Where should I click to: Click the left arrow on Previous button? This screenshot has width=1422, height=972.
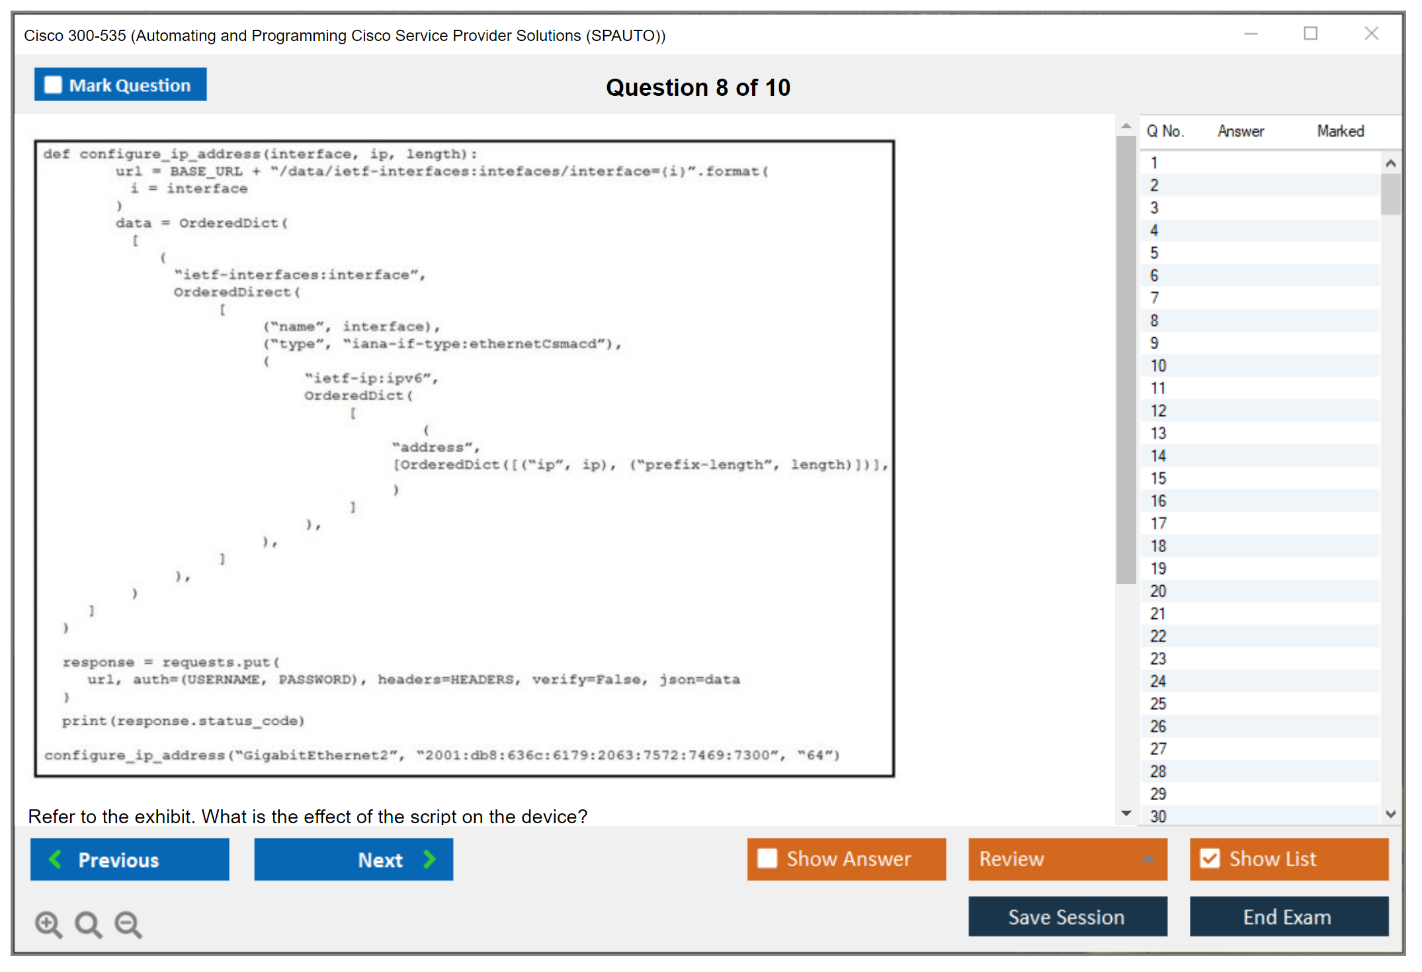click(x=56, y=859)
